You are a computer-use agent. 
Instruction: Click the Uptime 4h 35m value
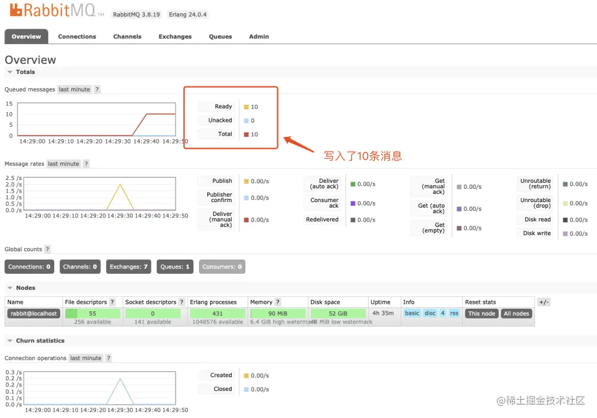(x=383, y=313)
